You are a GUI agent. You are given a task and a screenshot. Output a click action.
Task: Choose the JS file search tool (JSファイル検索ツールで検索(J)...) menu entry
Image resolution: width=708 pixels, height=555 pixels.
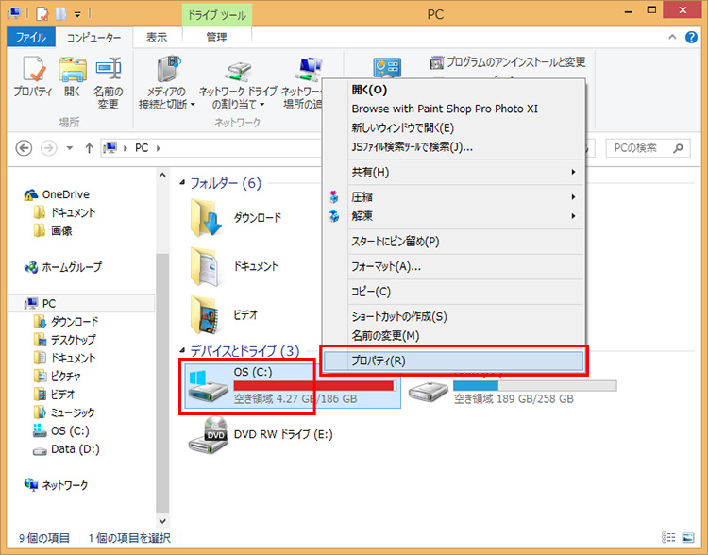coord(453,146)
